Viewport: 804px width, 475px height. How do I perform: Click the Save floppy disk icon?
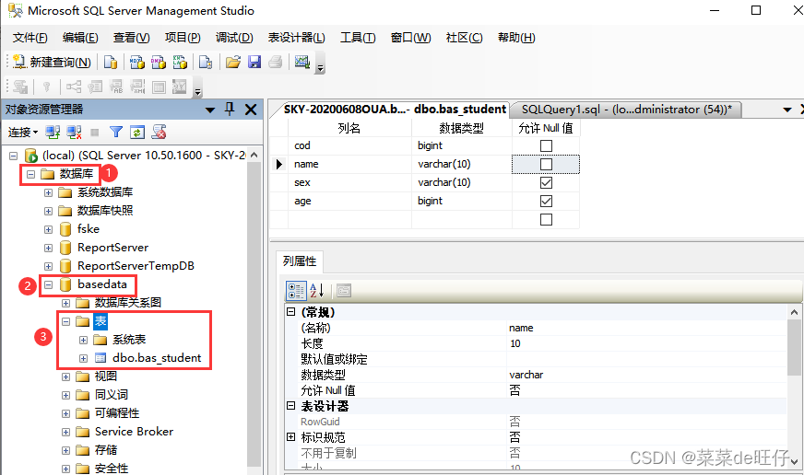254,63
